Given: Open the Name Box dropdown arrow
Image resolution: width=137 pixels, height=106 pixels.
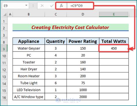Looking at the screenshot, I should 26,5.
